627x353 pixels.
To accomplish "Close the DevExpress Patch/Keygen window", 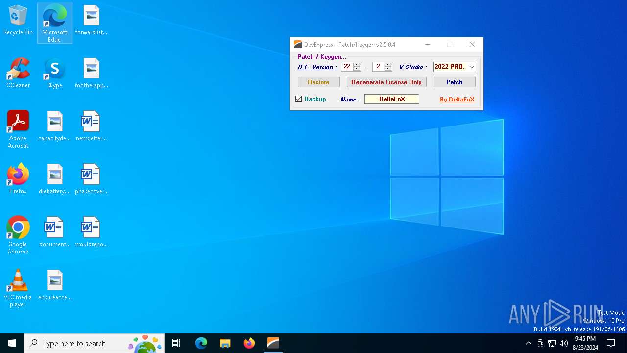I will (472, 44).
